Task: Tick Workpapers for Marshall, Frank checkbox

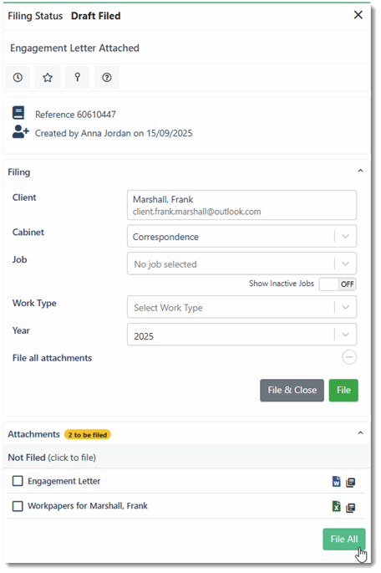Action: (18, 506)
